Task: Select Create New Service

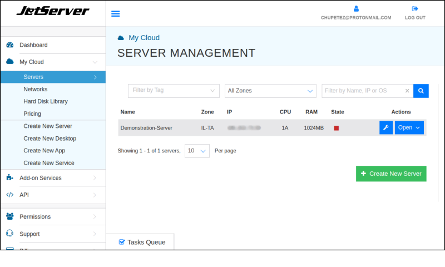Action: [x=49, y=163]
